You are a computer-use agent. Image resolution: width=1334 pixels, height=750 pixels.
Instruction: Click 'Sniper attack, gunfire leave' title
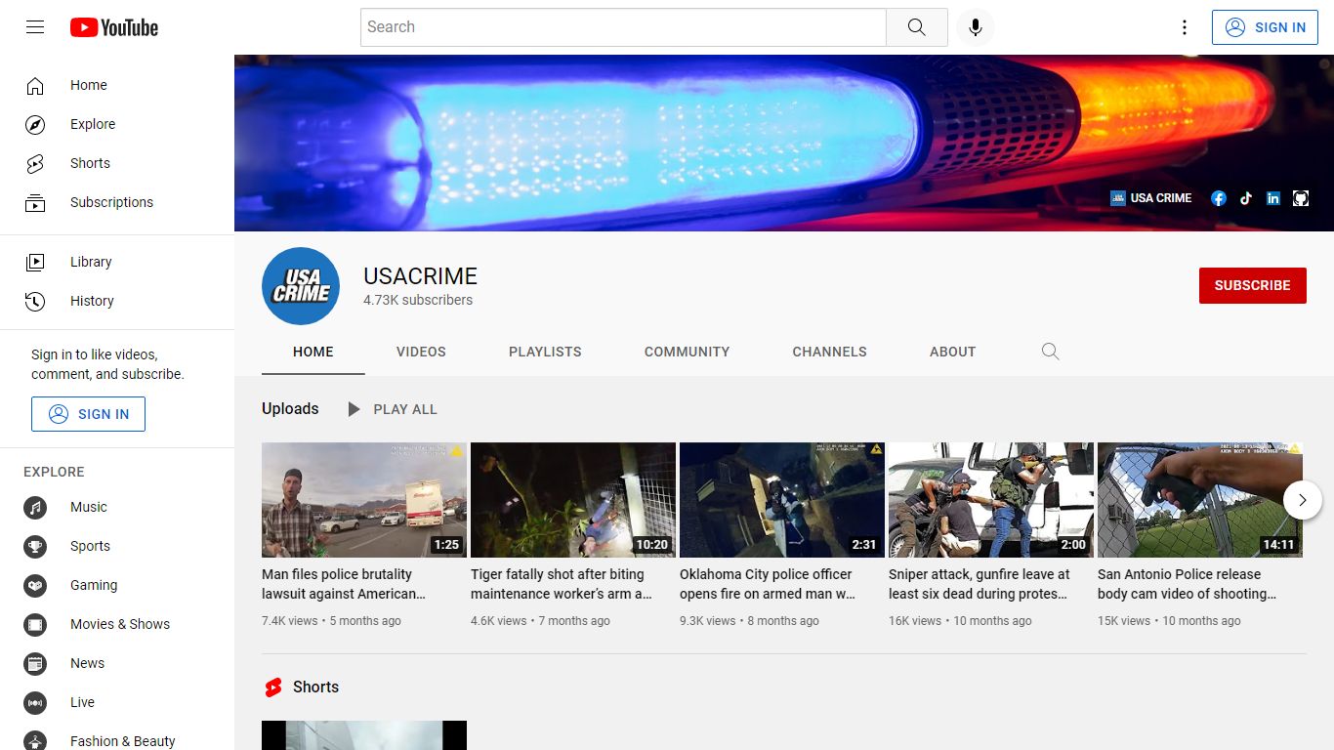(x=980, y=584)
